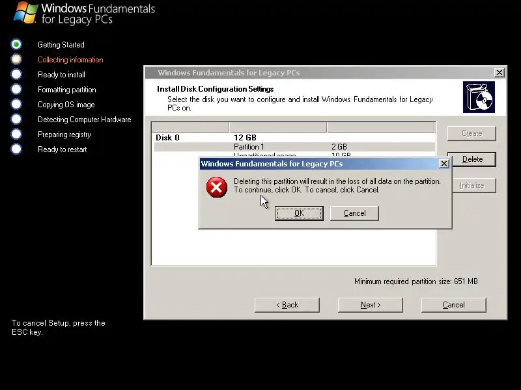Select the Disk 0 row
The image size is (521, 390).
coord(294,137)
